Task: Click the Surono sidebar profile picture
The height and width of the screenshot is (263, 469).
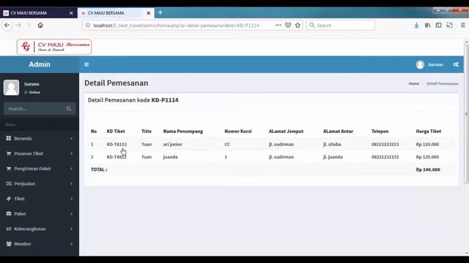Action: point(12,88)
